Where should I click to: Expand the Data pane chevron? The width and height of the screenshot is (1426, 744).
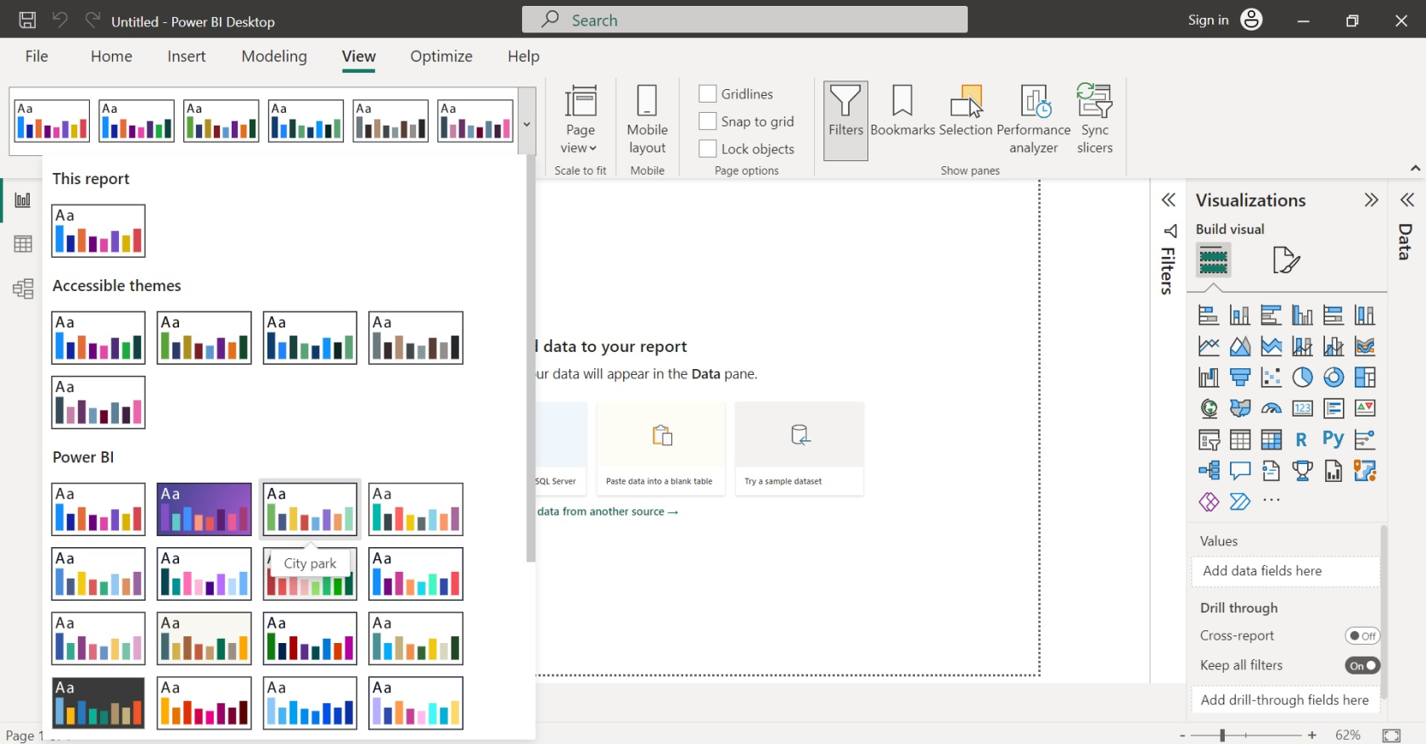click(x=1407, y=200)
